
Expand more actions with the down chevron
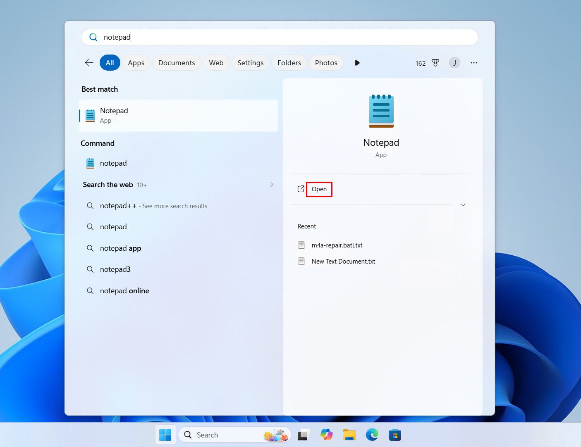463,204
